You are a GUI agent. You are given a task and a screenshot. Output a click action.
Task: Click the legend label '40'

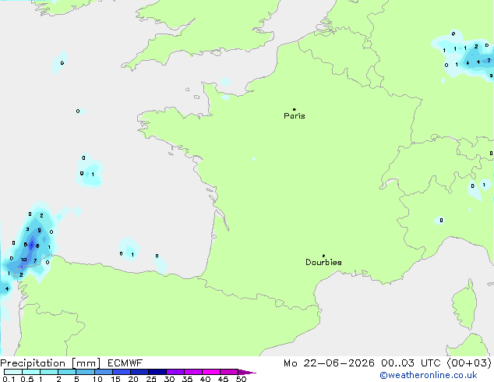tap(205, 379)
